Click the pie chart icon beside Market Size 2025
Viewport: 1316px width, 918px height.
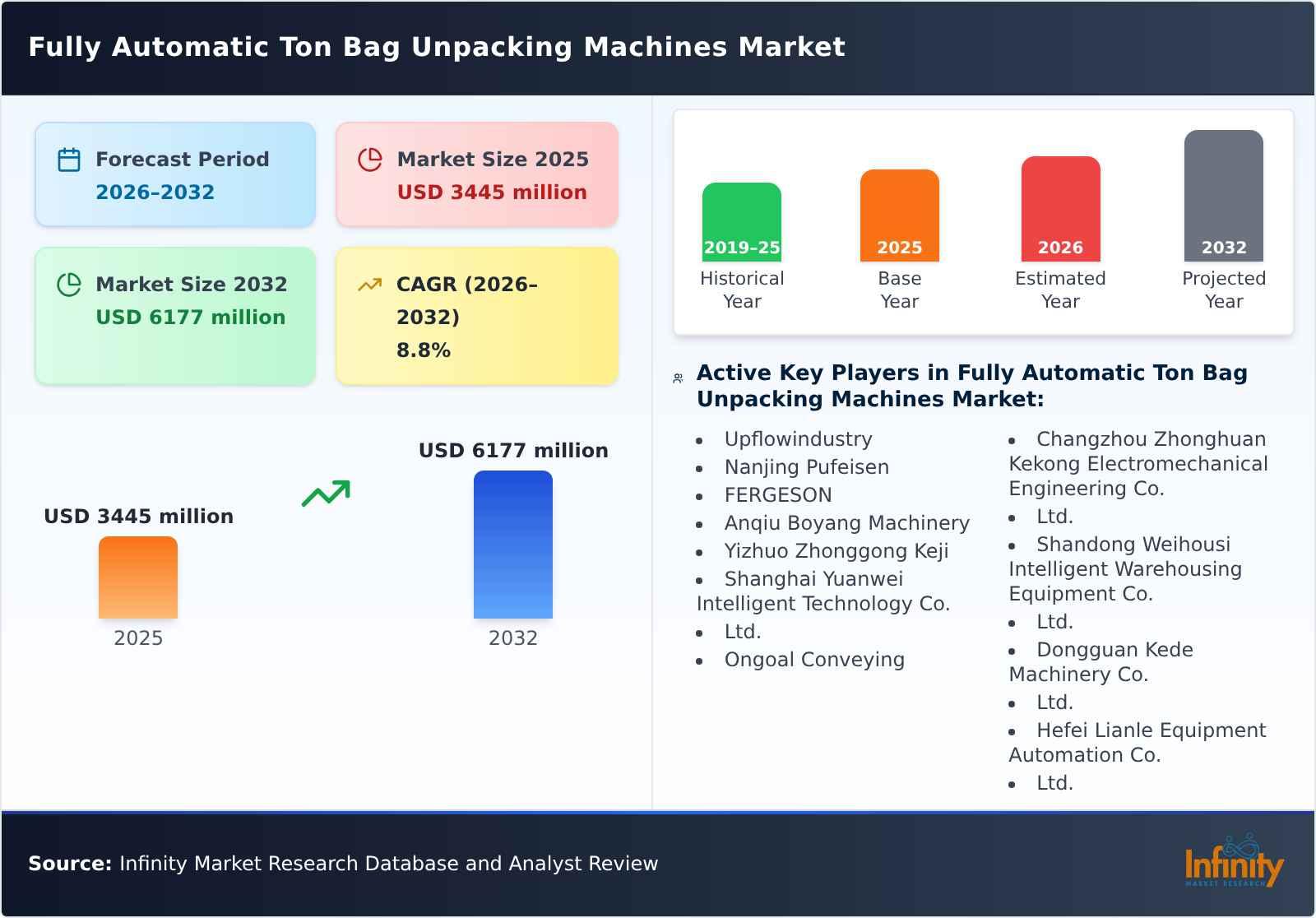370,160
